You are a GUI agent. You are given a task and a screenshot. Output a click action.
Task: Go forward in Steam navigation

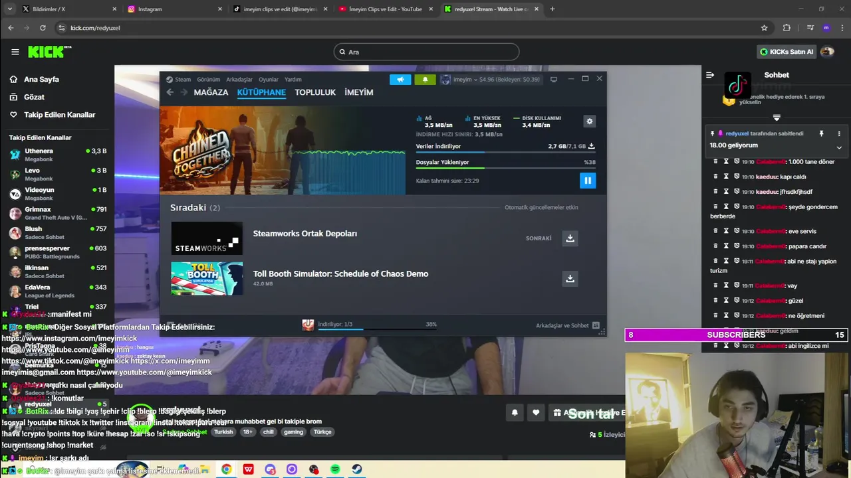click(184, 92)
